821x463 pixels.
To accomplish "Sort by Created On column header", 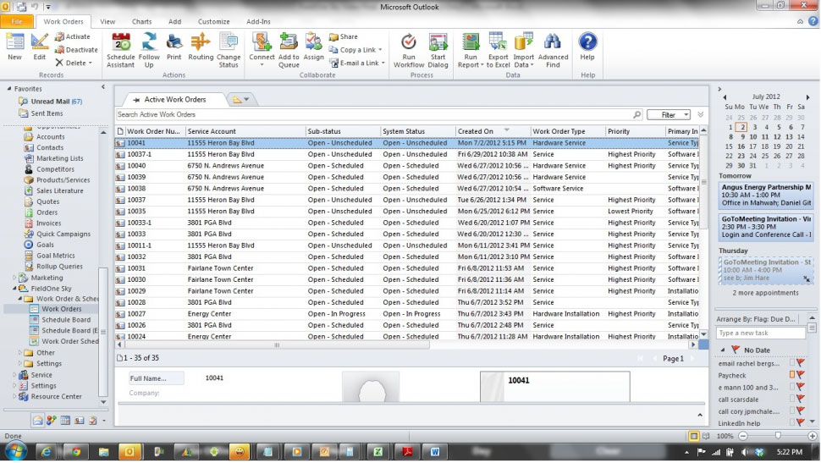I will [493, 131].
